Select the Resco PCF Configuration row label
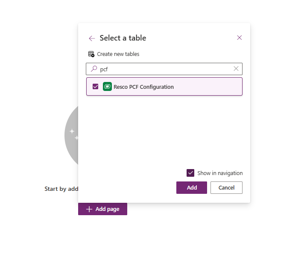The image size is (304, 260). point(143,87)
